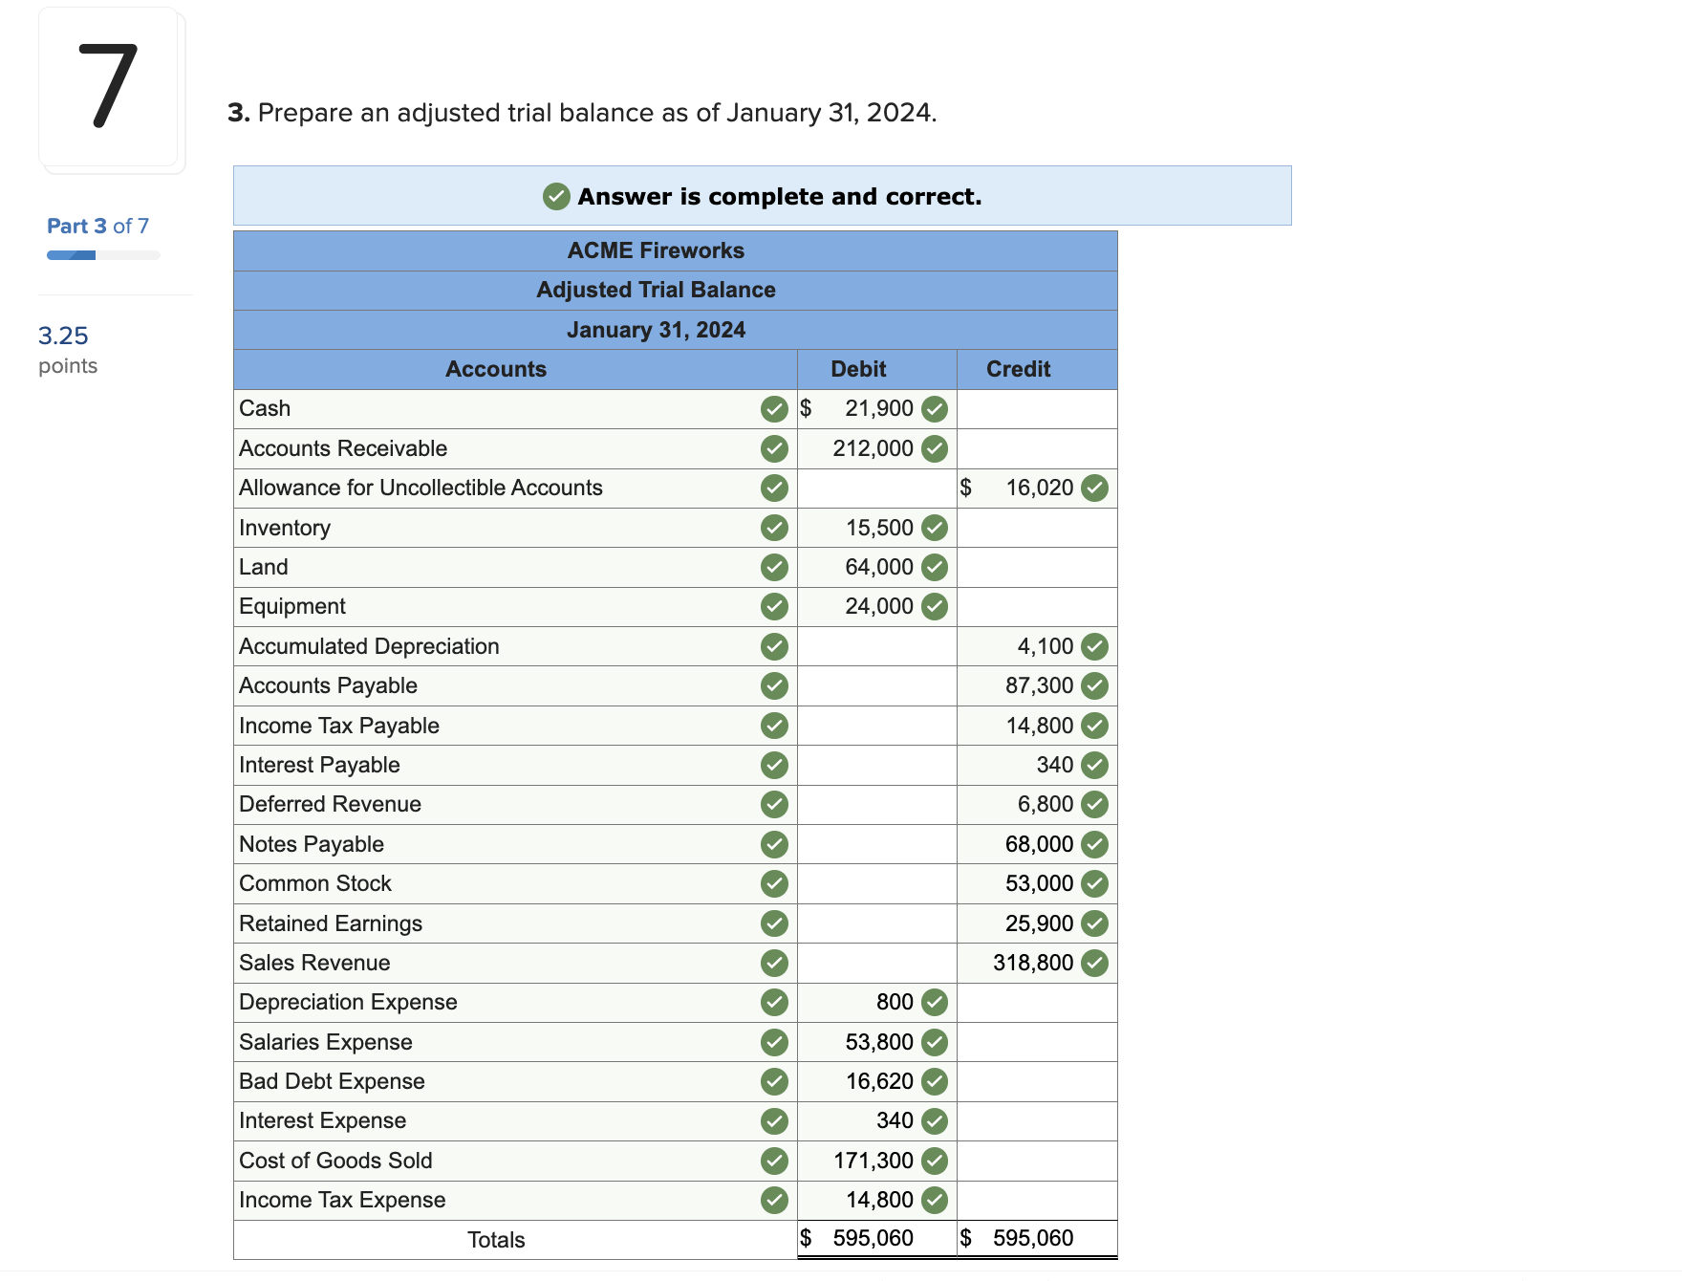Click the "800" Depreciation Expense debit value
Viewport: 1682px width, 1281px height.
[895, 1003]
